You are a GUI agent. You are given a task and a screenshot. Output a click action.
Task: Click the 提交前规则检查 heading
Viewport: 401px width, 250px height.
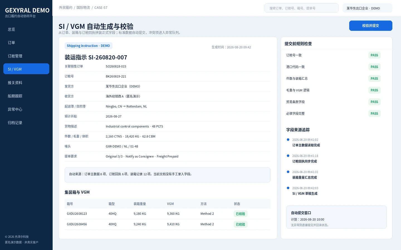[298, 44]
